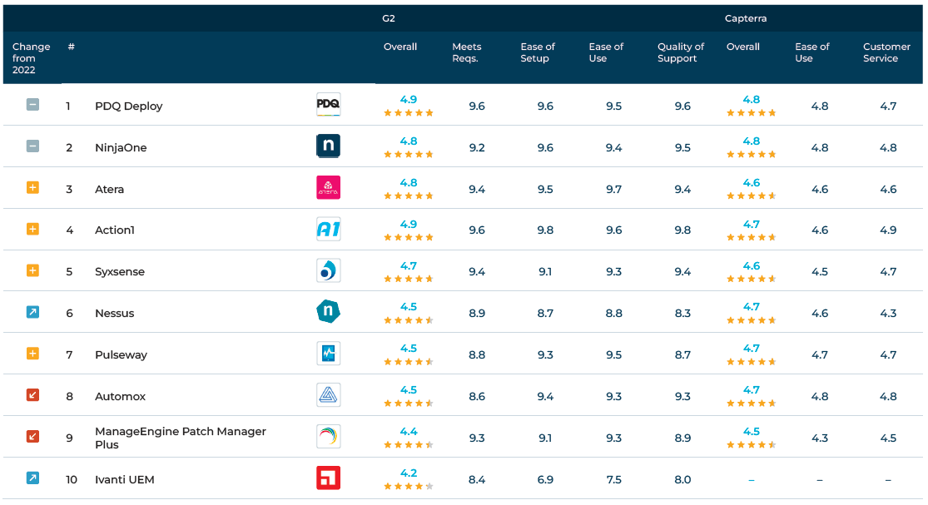Click Nessus's Customer Service value 4.3
Image resolution: width=928 pixels, height=505 pixels.
888,313
